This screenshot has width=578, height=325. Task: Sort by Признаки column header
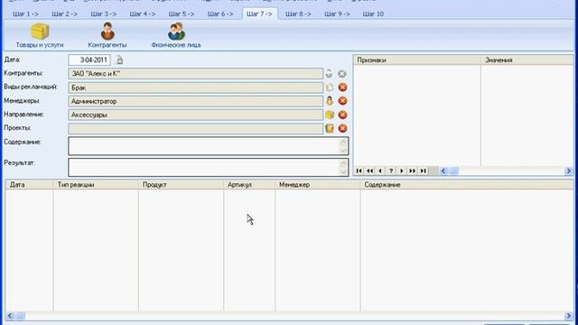[x=417, y=60]
